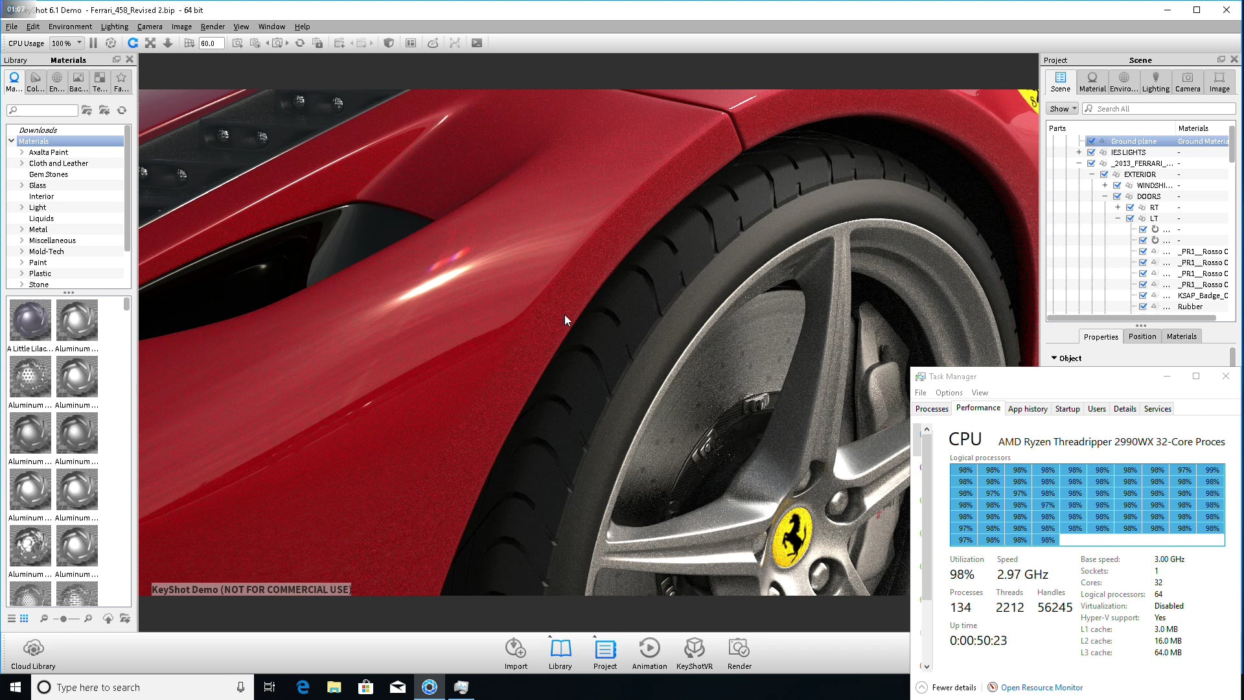
Task: Launch Microsoft Edge from taskbar
Action: [303, 687]
